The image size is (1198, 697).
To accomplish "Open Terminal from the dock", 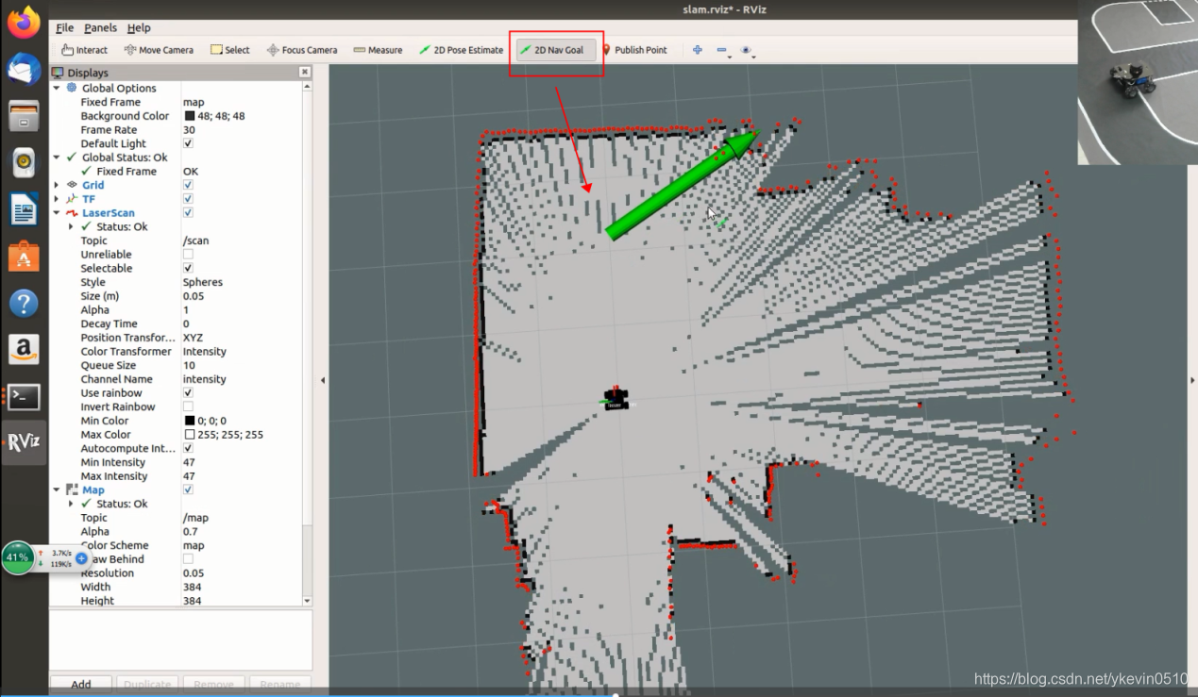I will 24,397.
